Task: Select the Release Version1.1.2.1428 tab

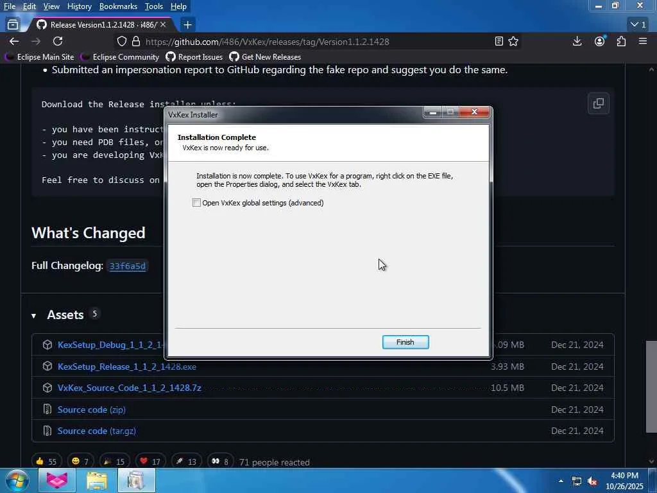Action: 101,25
